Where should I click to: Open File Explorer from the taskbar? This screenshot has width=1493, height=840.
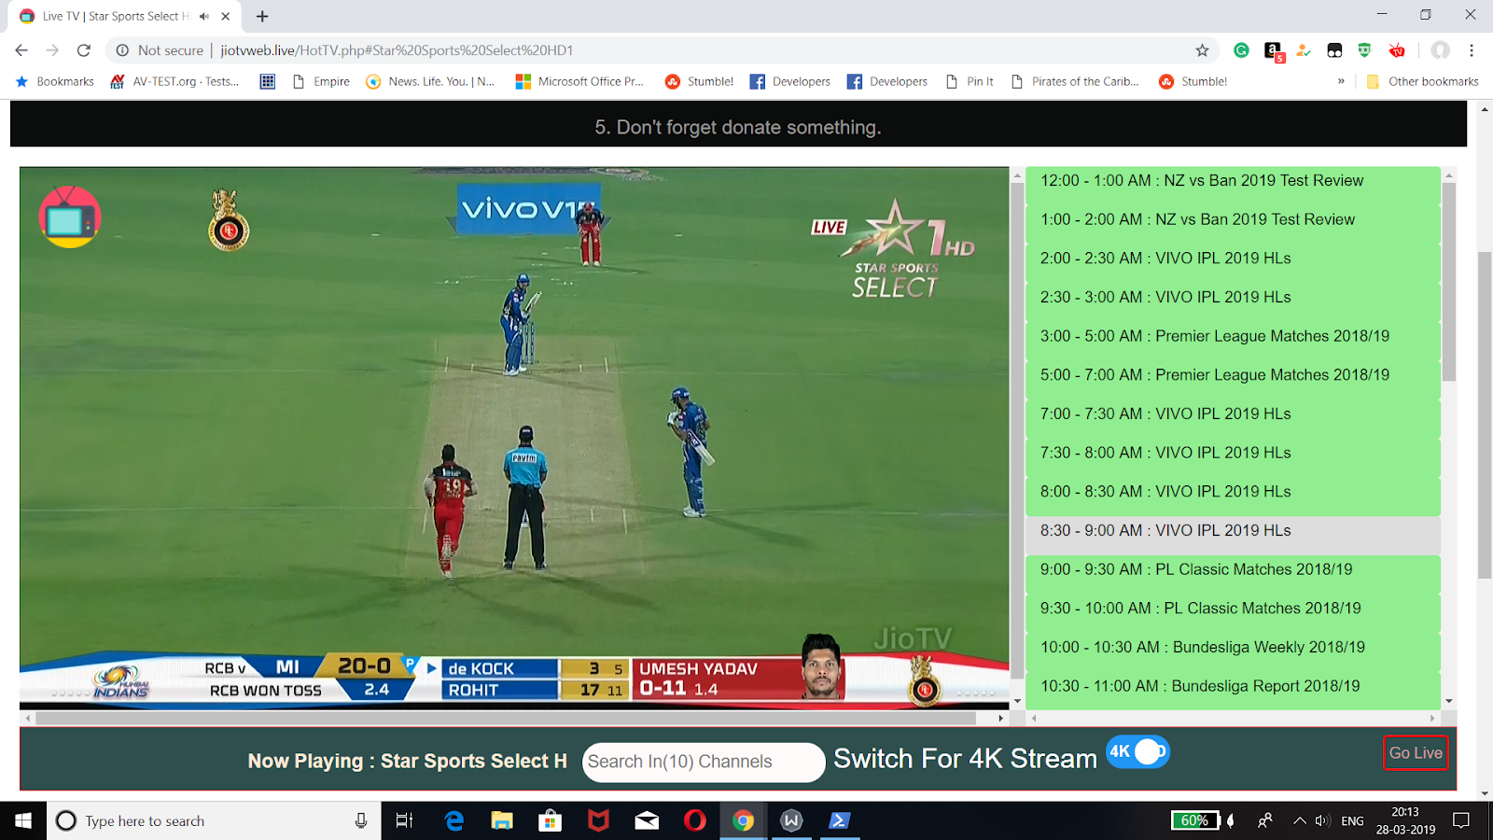coord(502,820)
